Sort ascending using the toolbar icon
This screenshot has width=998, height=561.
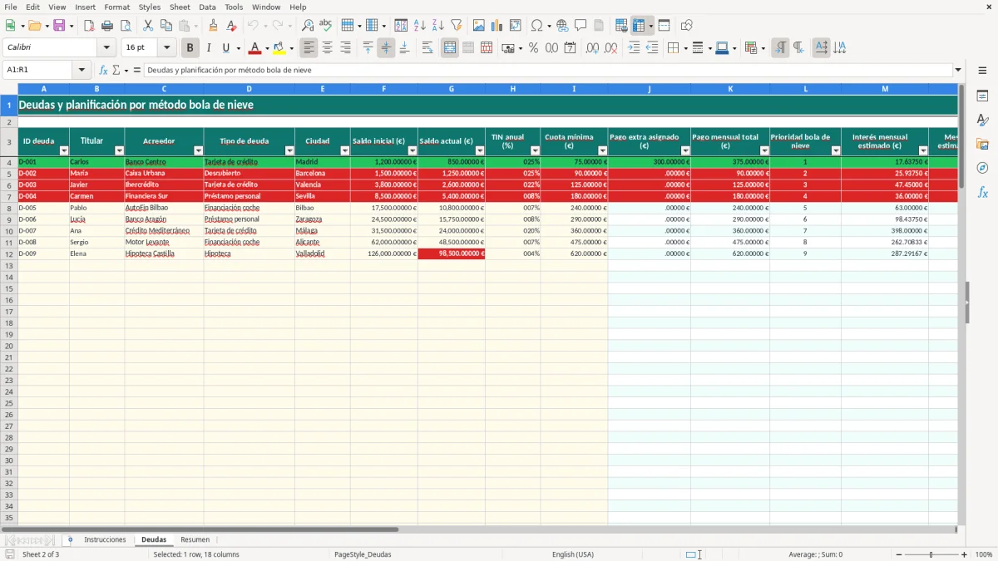point(420,26)
